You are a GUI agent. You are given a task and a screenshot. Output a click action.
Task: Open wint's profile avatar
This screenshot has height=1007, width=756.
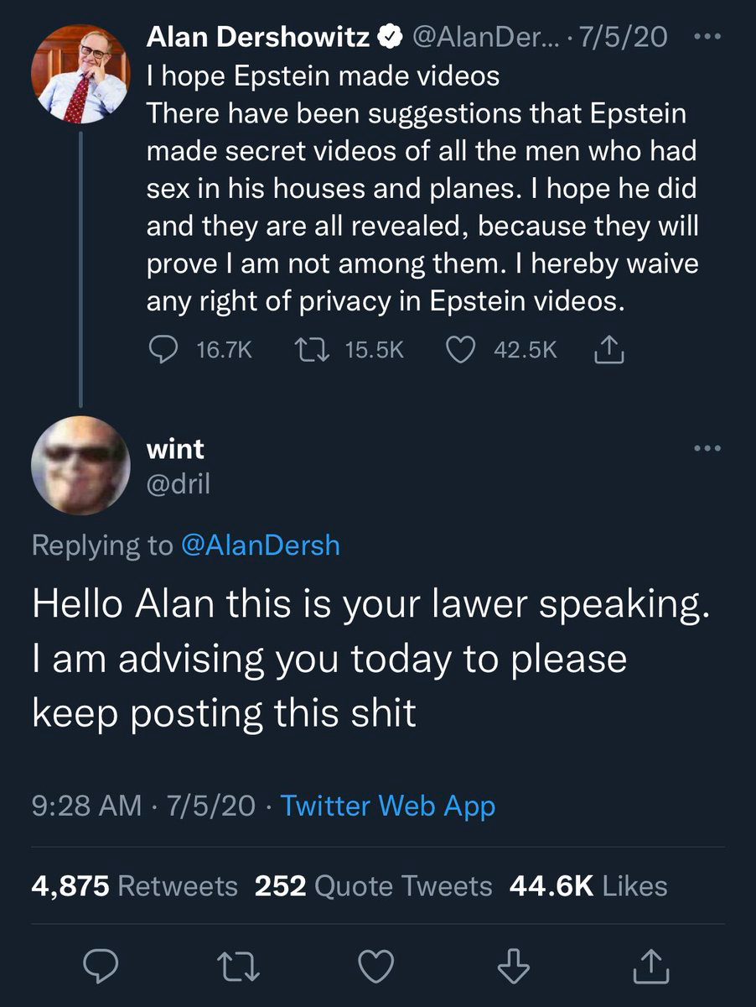(x=80, y=465)
